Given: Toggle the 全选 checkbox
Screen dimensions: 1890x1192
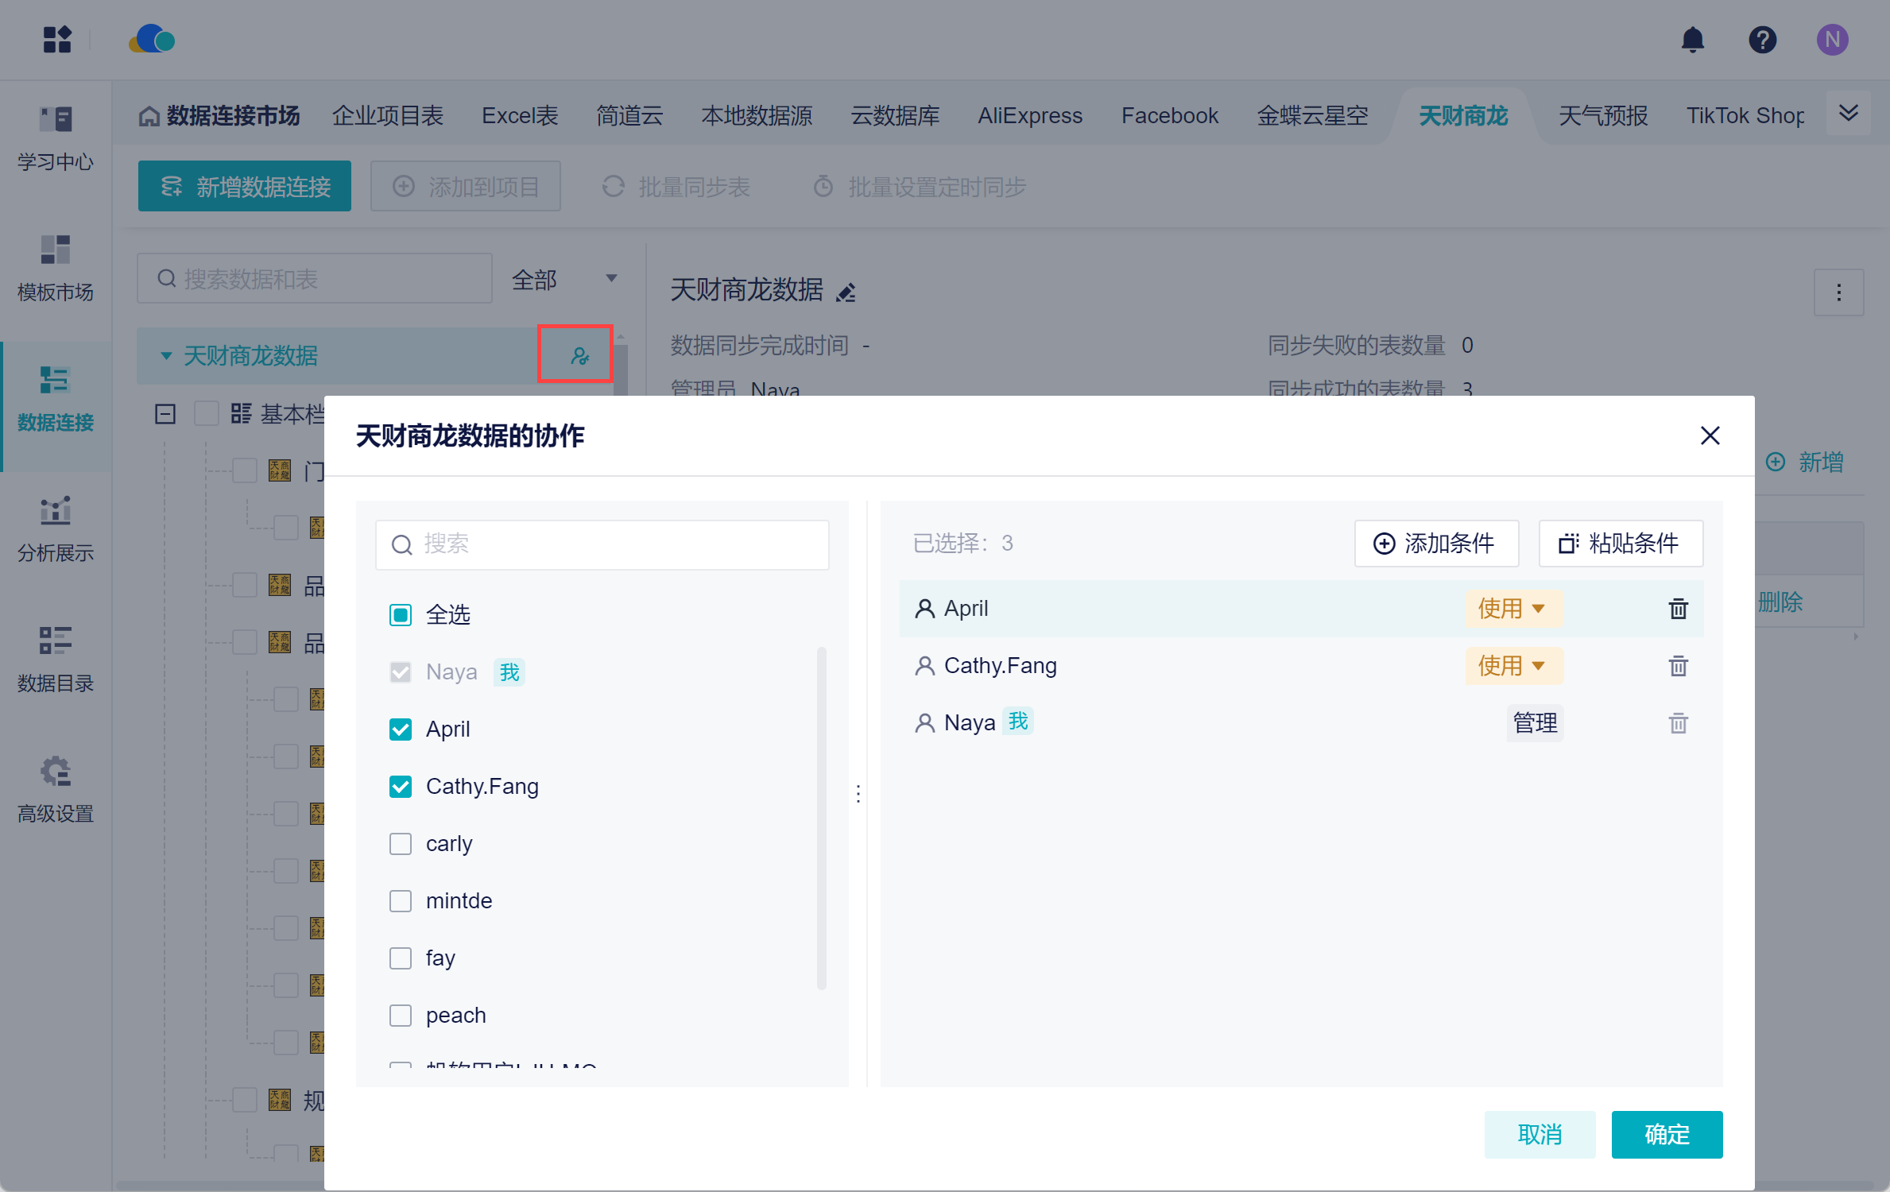Looking at the screenshot, I should [x=401, y=615].
